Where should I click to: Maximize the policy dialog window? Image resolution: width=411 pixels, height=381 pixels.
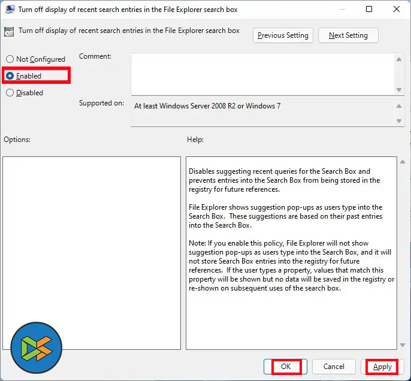pyautogui.click(x=369, y=9)
